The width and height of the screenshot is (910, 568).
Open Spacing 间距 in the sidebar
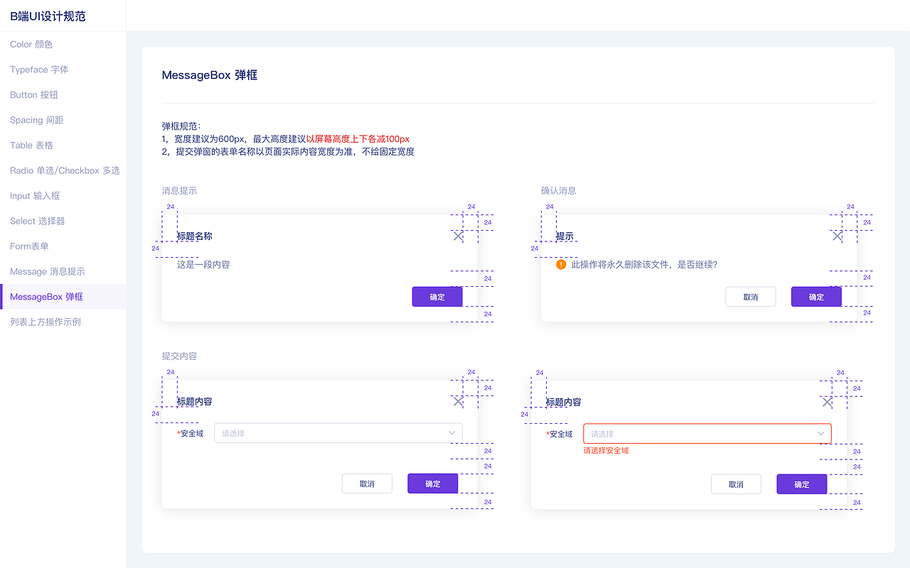coord(63,120)
